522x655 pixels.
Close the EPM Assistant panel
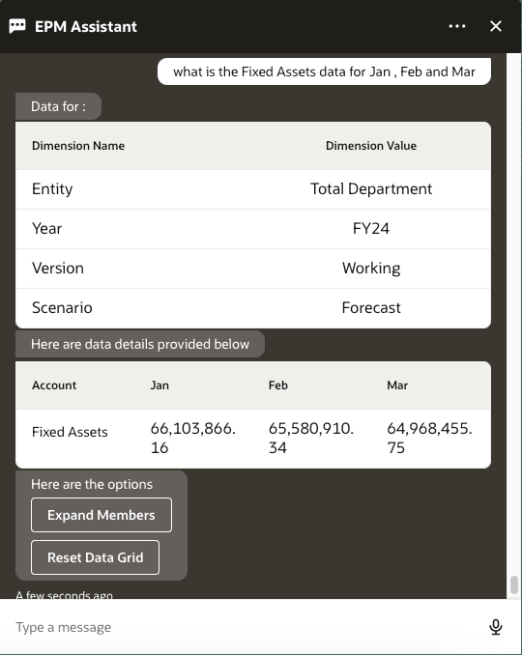(496, 26)
